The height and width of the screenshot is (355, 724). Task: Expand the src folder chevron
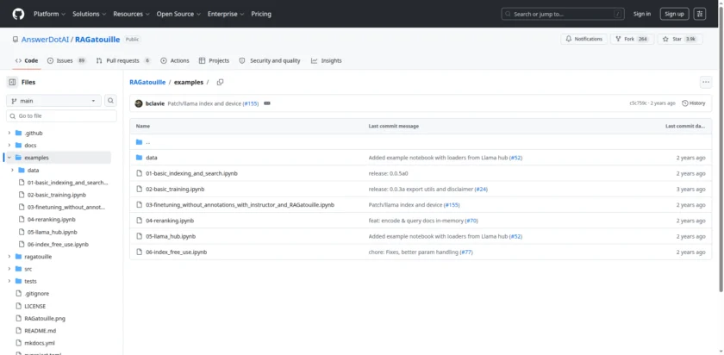click(9, 269)
